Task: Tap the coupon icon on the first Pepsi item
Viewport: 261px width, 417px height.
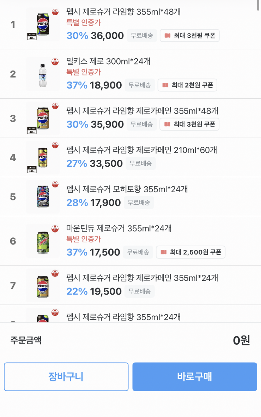Action: tap(167, 36)
